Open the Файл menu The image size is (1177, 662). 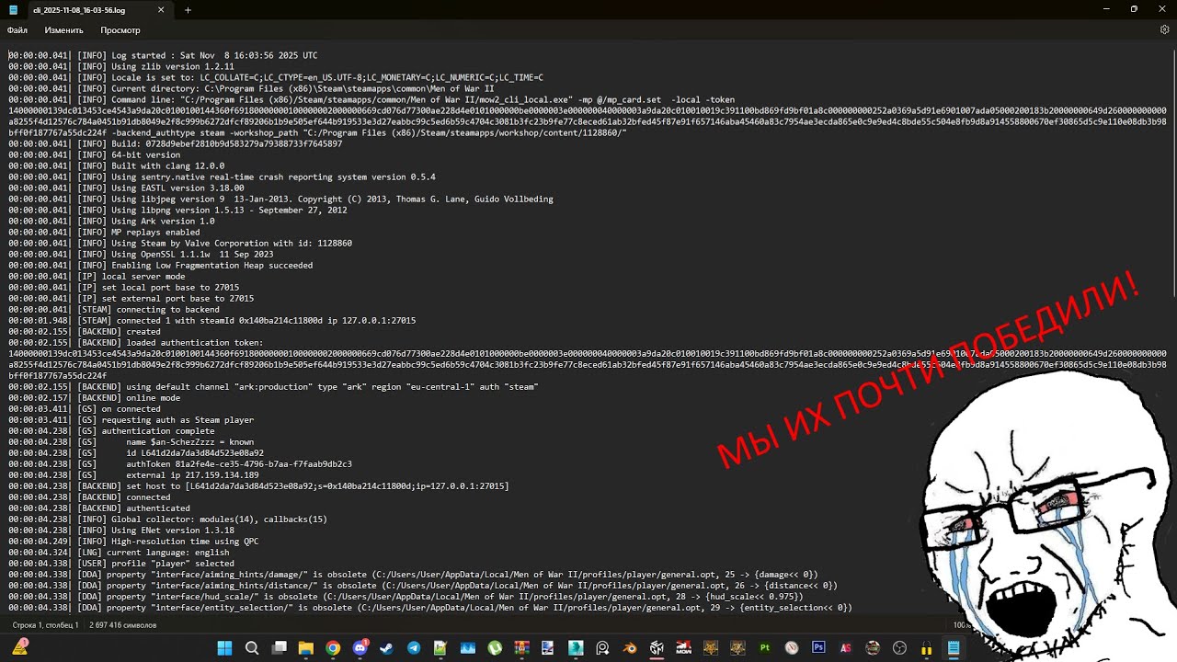coord(17,30)
